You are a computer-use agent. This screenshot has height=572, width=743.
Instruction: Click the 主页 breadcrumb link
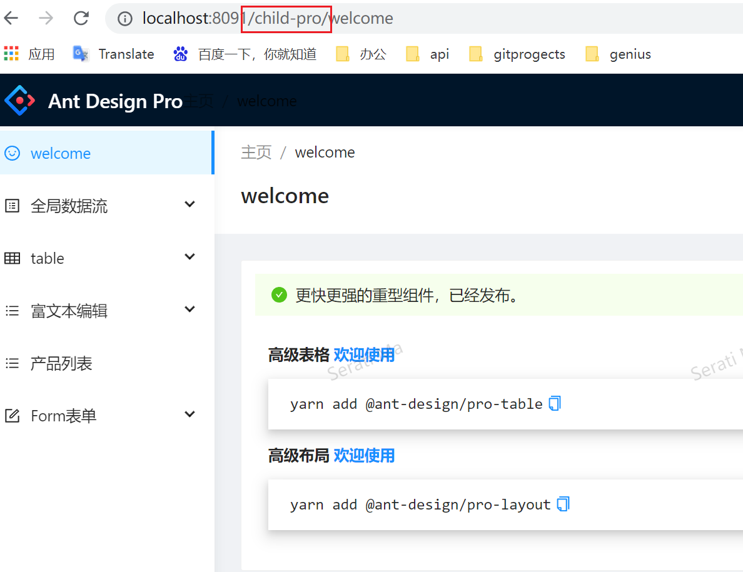256,153
